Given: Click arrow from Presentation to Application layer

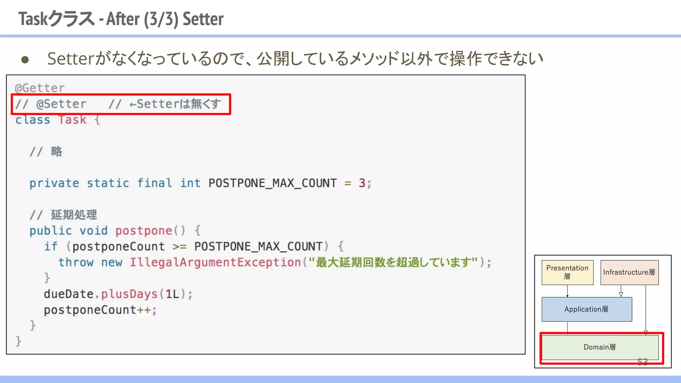Looking at the screenshot, I should [567, 291].
